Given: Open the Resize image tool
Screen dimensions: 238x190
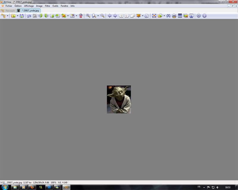Looking at the screenshot, I should pyautogui.click(x=64, y=16).
